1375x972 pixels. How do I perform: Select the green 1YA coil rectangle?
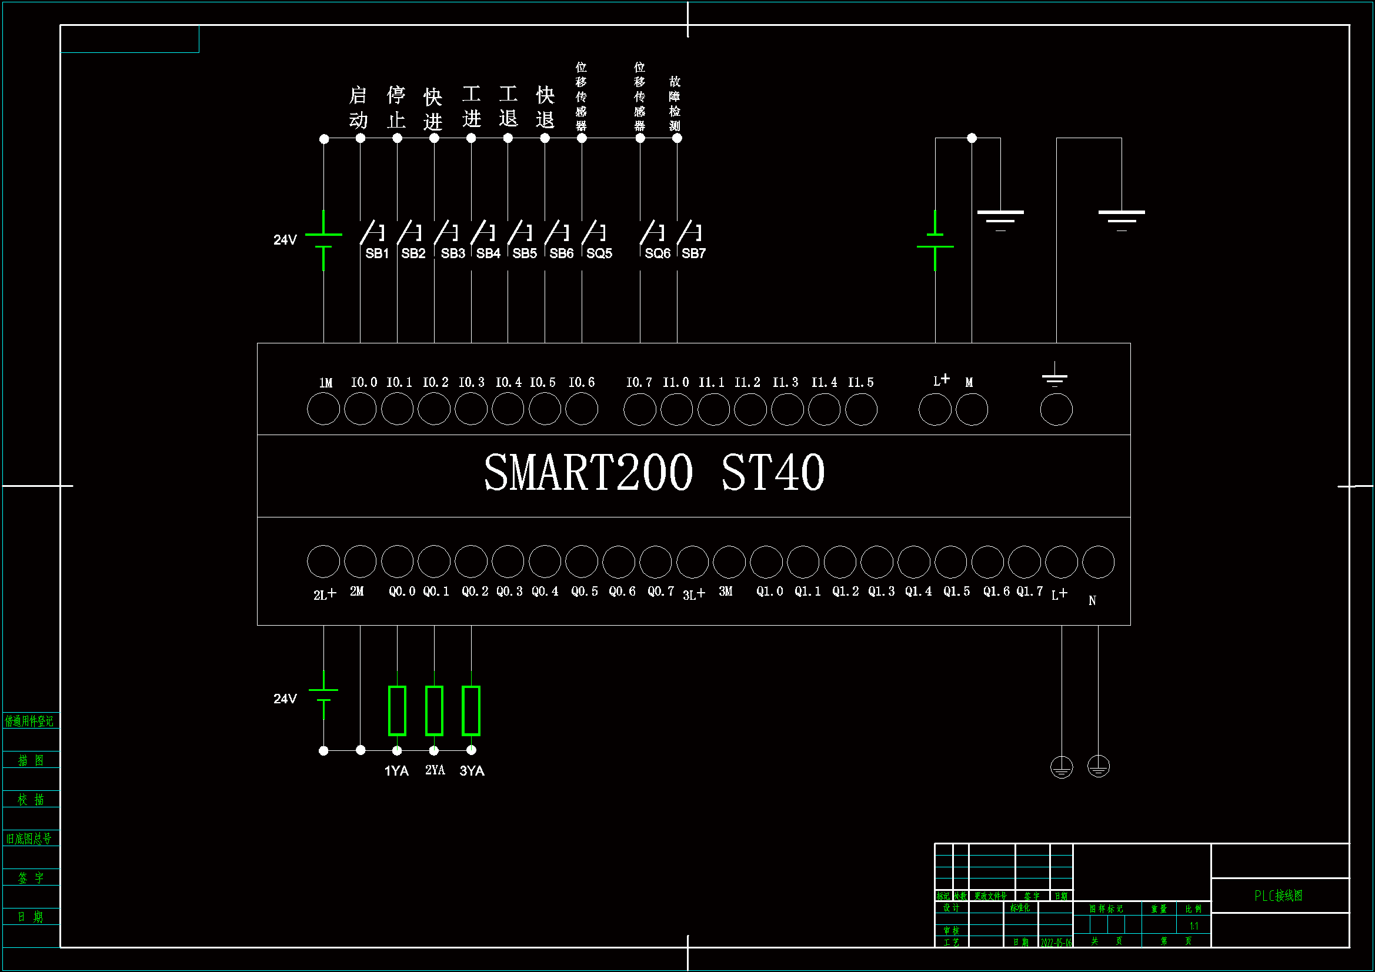point(397,711)
